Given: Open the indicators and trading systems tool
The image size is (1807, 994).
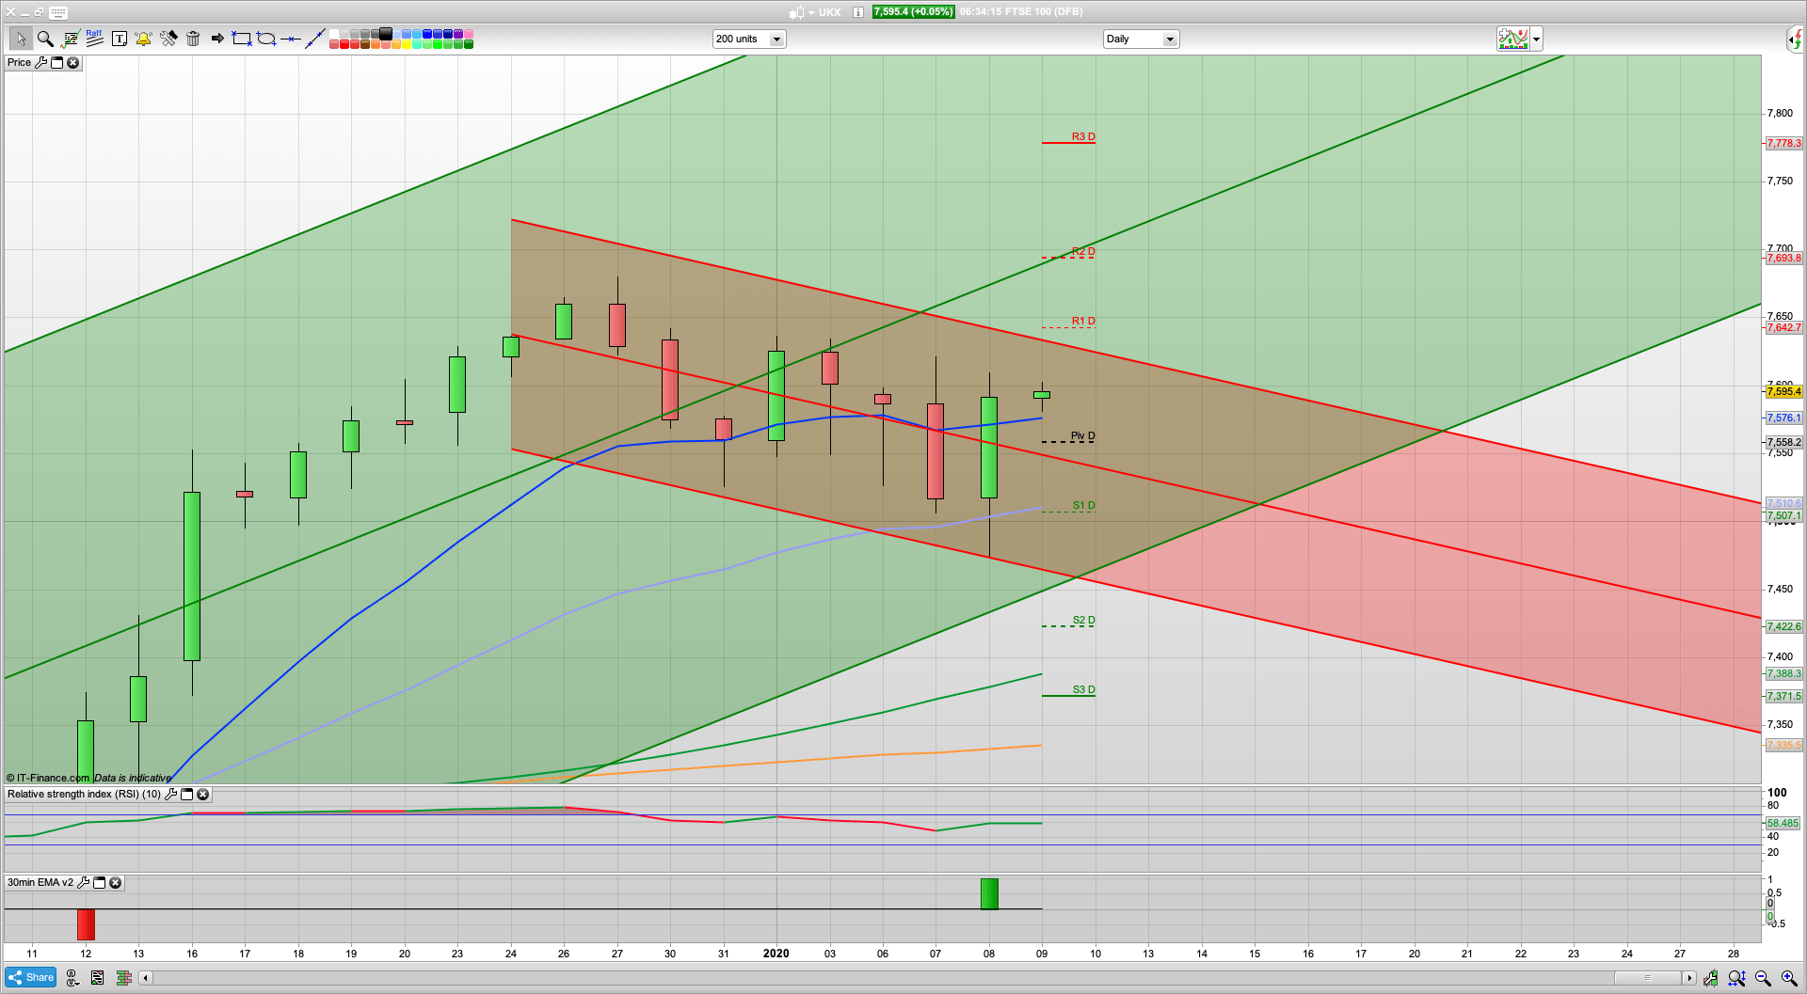Looking at the screenshot, I should [x=71, y=39].
